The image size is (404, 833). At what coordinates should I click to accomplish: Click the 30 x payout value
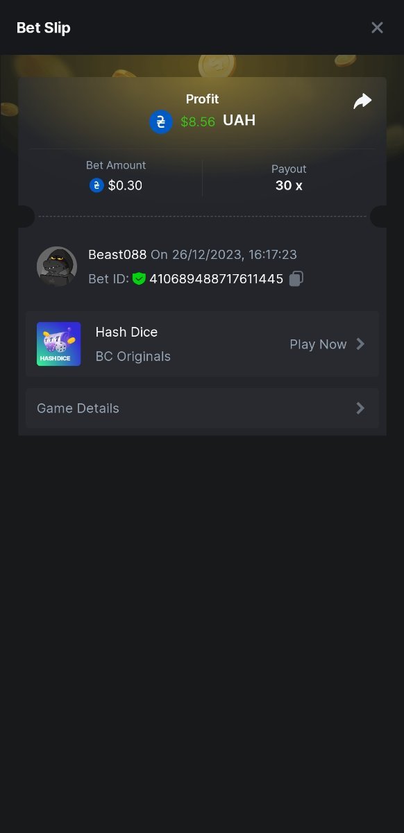(289, 185)
